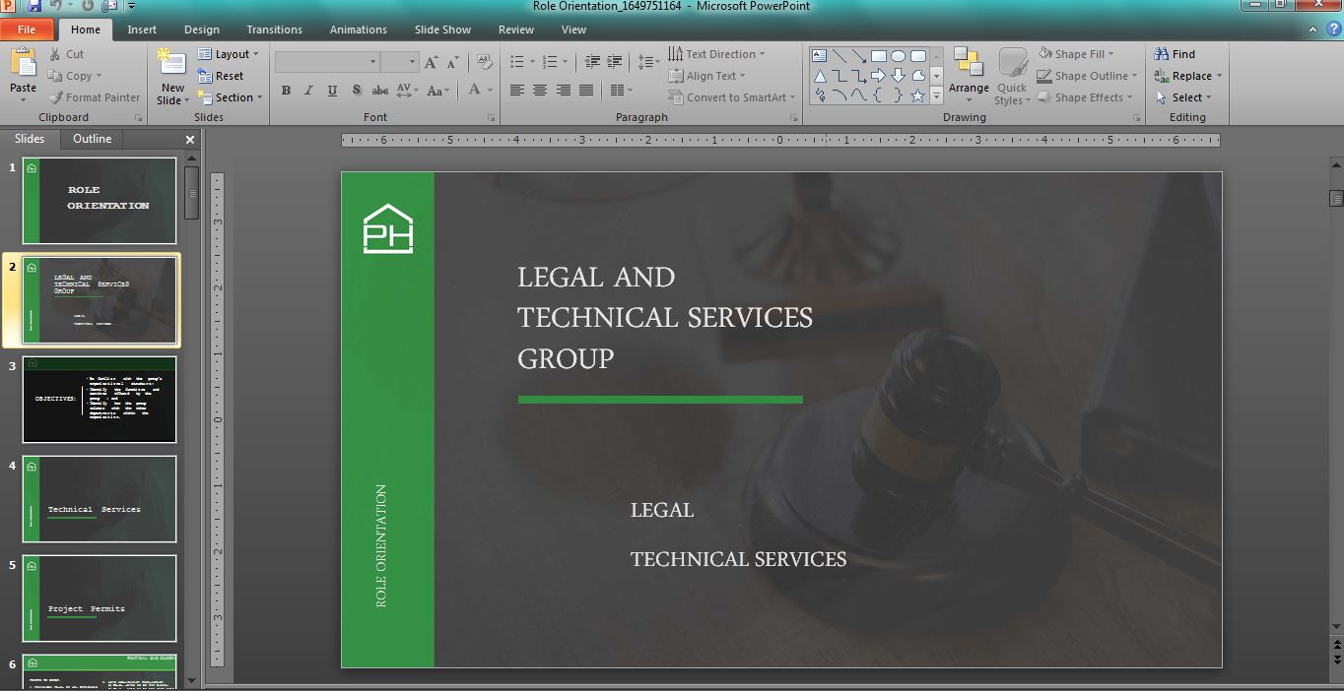Toggle bold formatting
The height and width of the screenshot is (691, 1344).
(286, 91)
